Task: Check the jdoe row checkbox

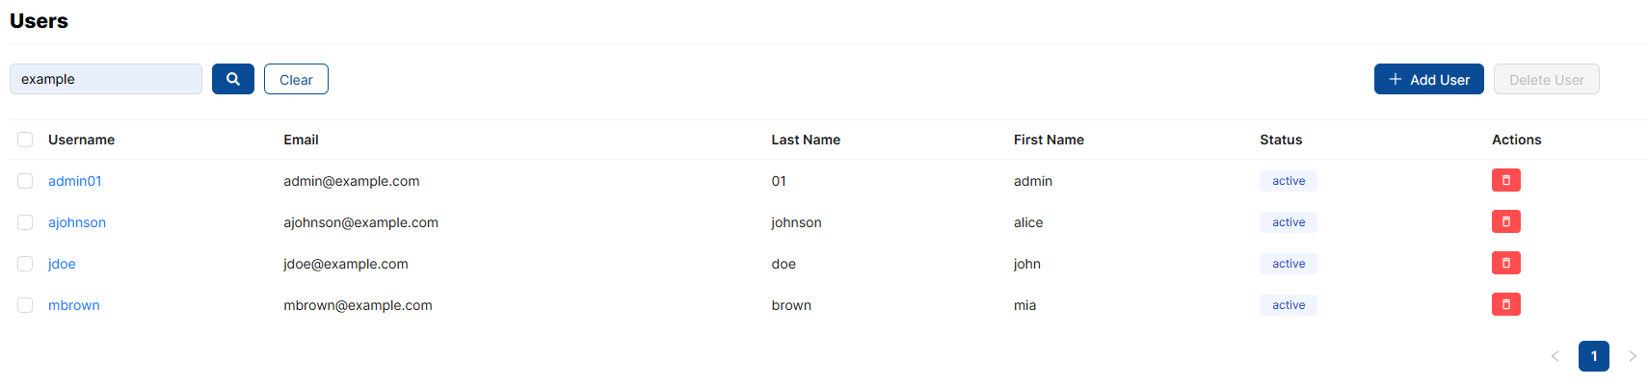Action: click(25, 264)
